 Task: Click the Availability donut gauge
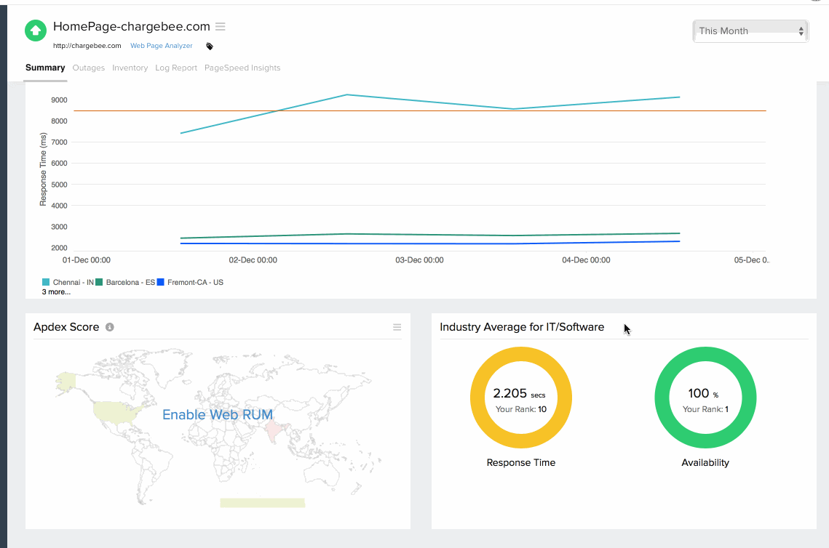click(705, 398)
